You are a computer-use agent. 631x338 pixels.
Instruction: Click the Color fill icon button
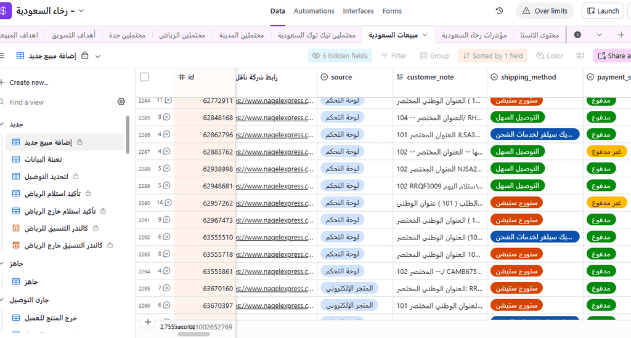coord(549,56)
